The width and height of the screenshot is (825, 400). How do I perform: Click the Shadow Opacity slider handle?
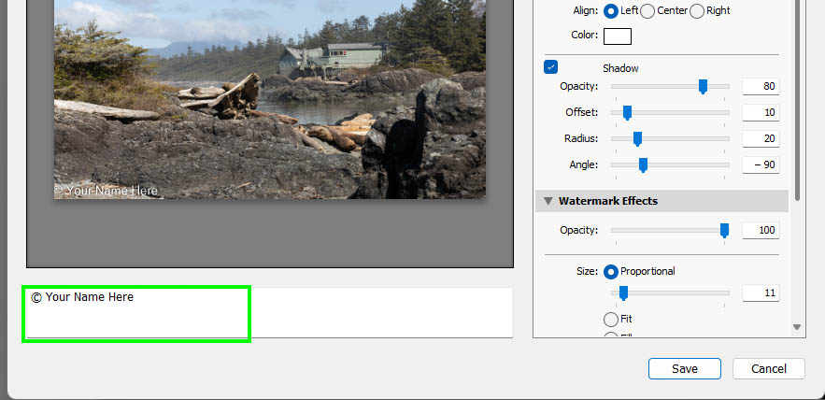703,86
